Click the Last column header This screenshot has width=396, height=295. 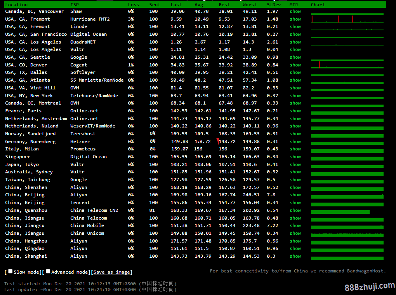pos(176,5)
